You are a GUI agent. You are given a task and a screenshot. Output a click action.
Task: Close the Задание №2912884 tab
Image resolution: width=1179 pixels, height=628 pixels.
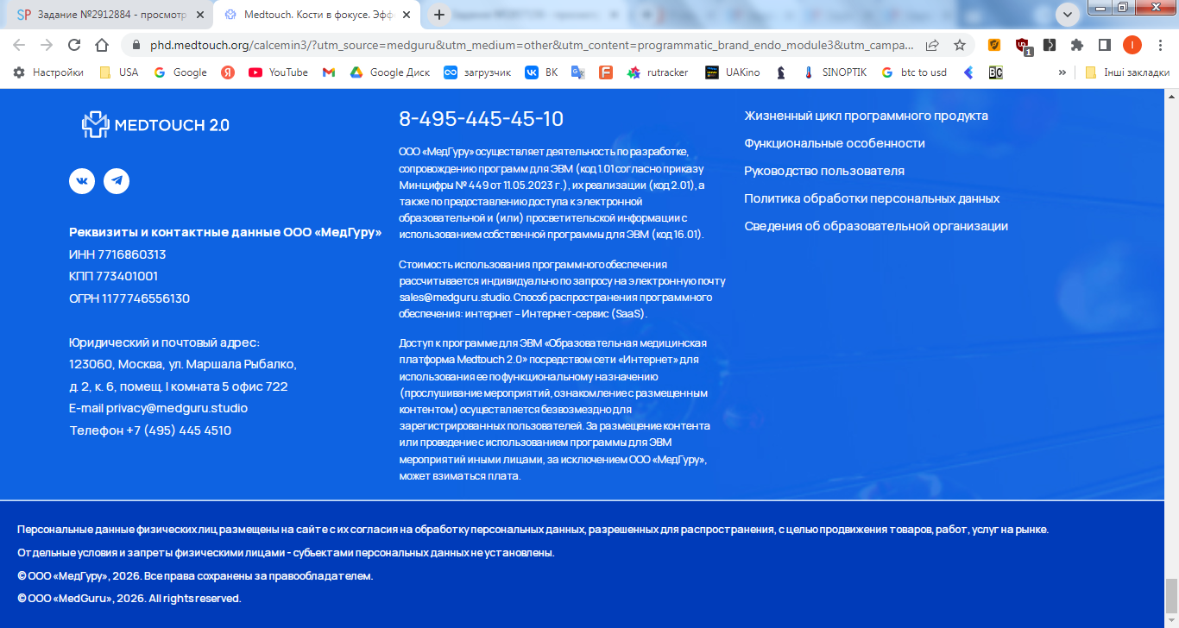pos(199,15)
